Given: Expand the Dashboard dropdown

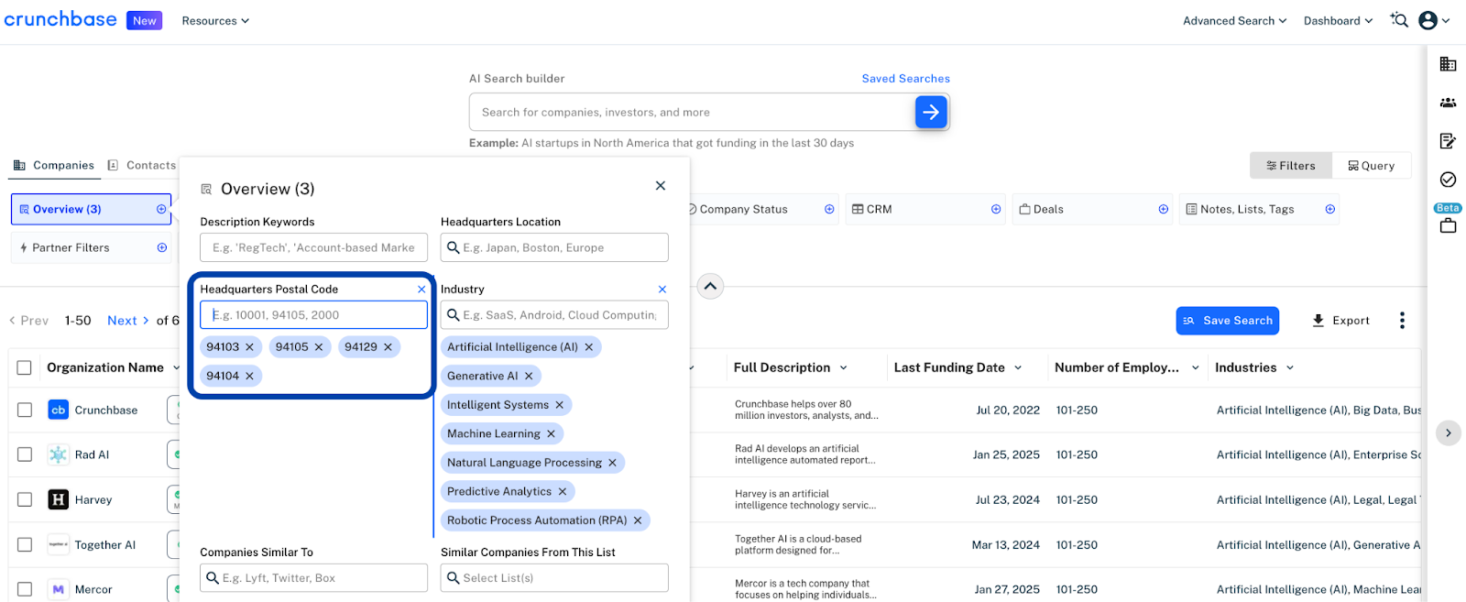Looking at the screenshot, I should tap(1339, 21).
